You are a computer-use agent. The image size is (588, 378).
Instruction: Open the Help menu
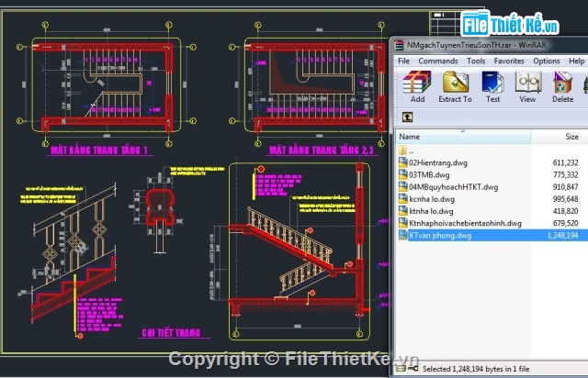coord(576,61)
